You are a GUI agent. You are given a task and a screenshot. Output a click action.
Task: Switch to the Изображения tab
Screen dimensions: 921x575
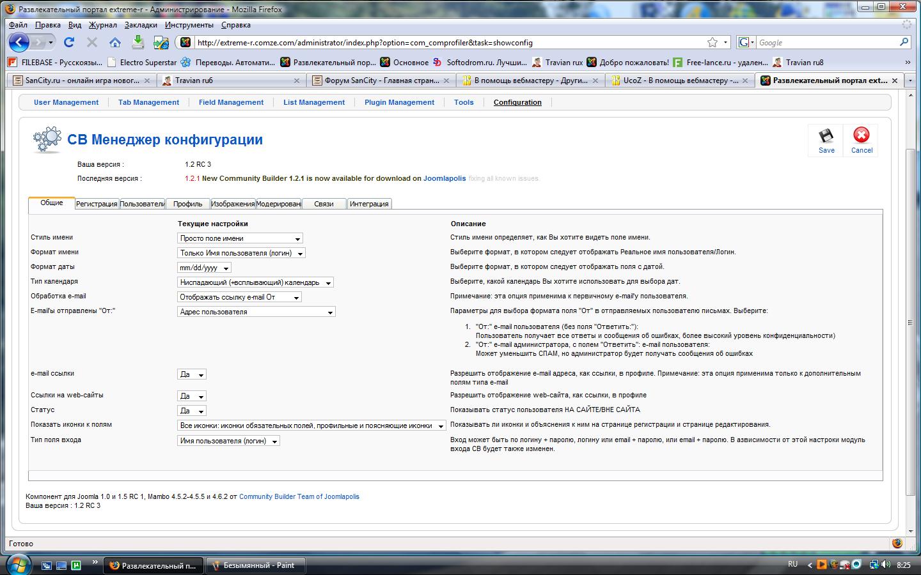pyautogui.click(x=233, y=204)
